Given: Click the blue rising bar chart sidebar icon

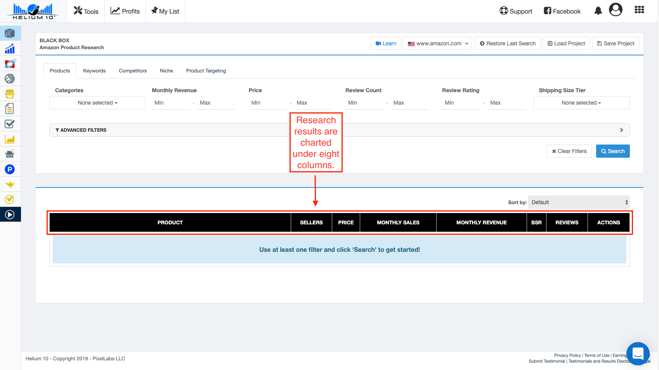Looking at the screenshot, I should pyautogui.click(x=10, y=49).
